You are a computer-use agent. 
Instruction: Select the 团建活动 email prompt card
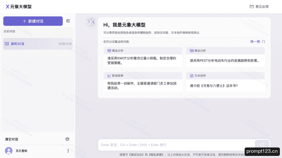click(143, 82)
